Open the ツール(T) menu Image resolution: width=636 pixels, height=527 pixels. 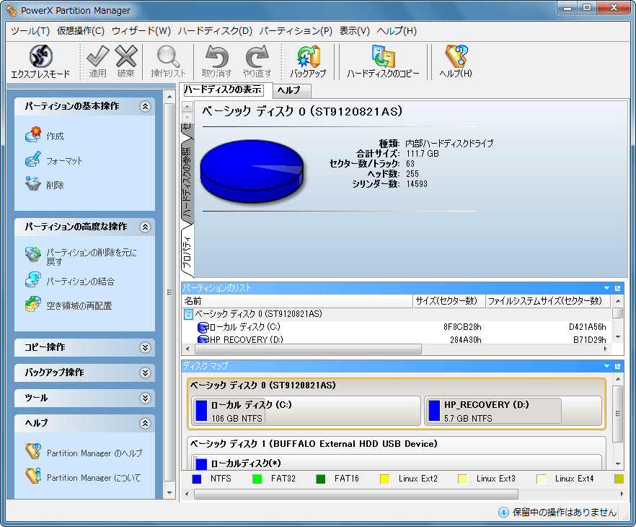point(30,31)
